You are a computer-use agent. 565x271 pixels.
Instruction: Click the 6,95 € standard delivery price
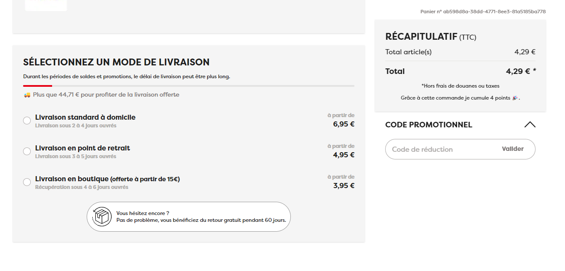pos(344,124)
